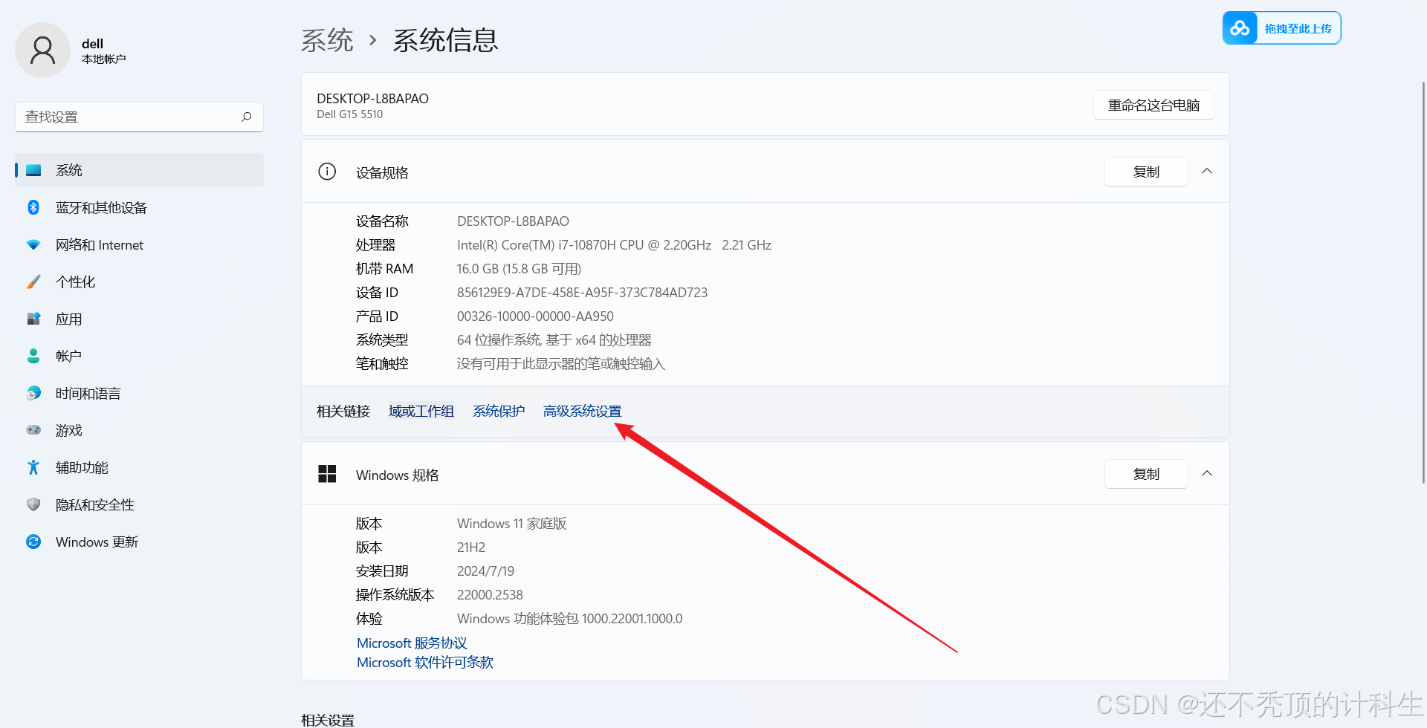Image resolution: width=1427 pixels, height=728 pixels.
Task: Click the apps icon beside 应用
Action: (33, 319)
